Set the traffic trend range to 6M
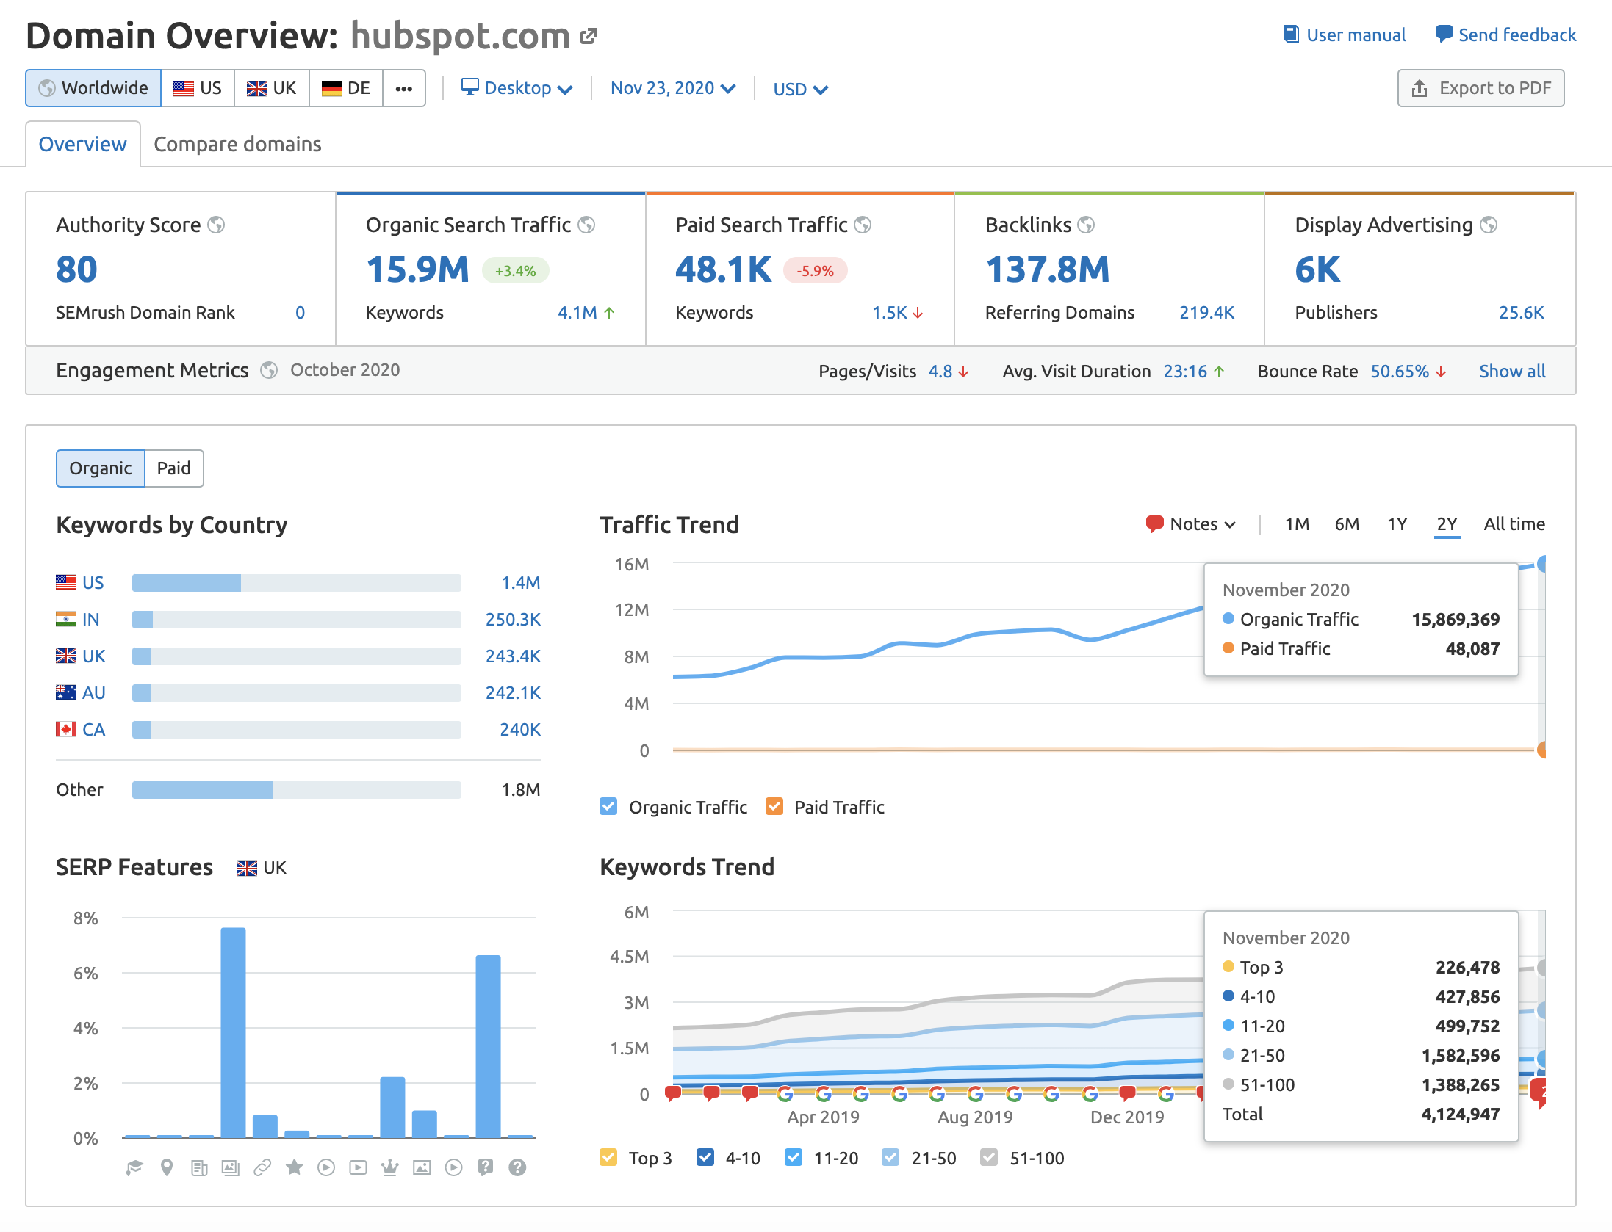The image size is (1612, 1232). [x=1347, y=524]
